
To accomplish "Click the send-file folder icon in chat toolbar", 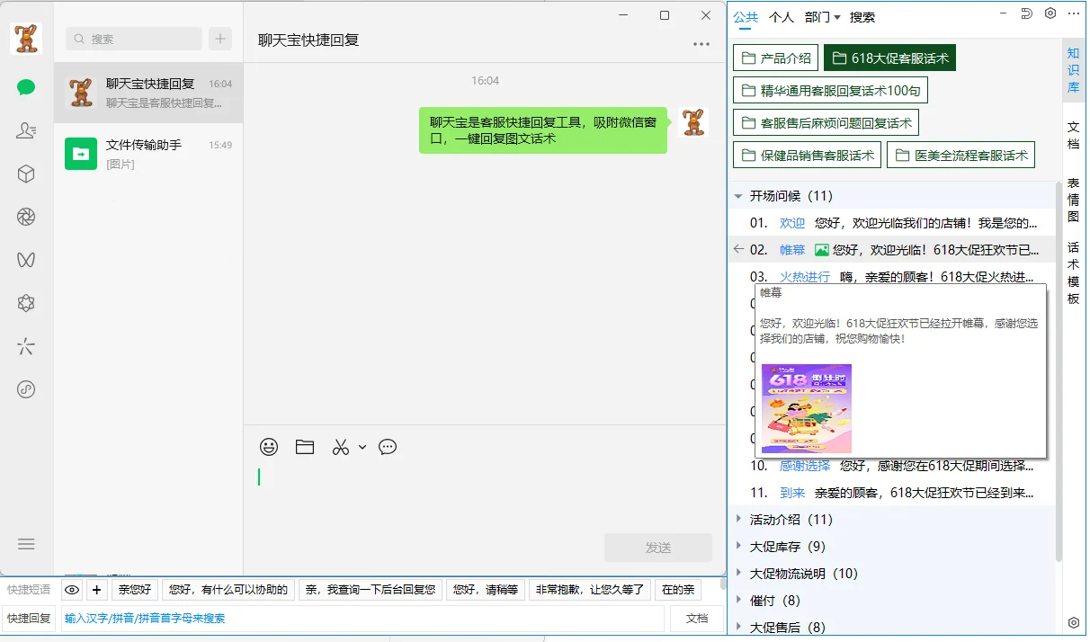I will point(305,447).
